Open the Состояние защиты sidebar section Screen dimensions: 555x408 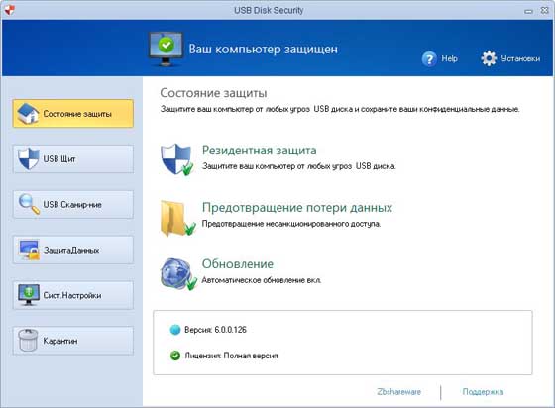(x=73, y=114)
